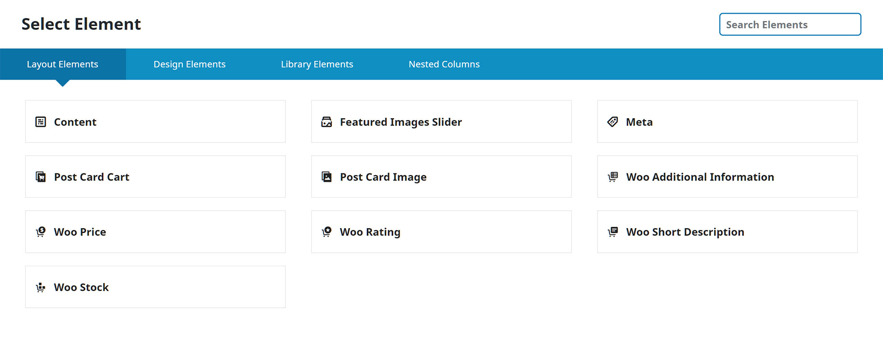
Task: Click the Woo Short Description icon
Action: coord(612,232)
